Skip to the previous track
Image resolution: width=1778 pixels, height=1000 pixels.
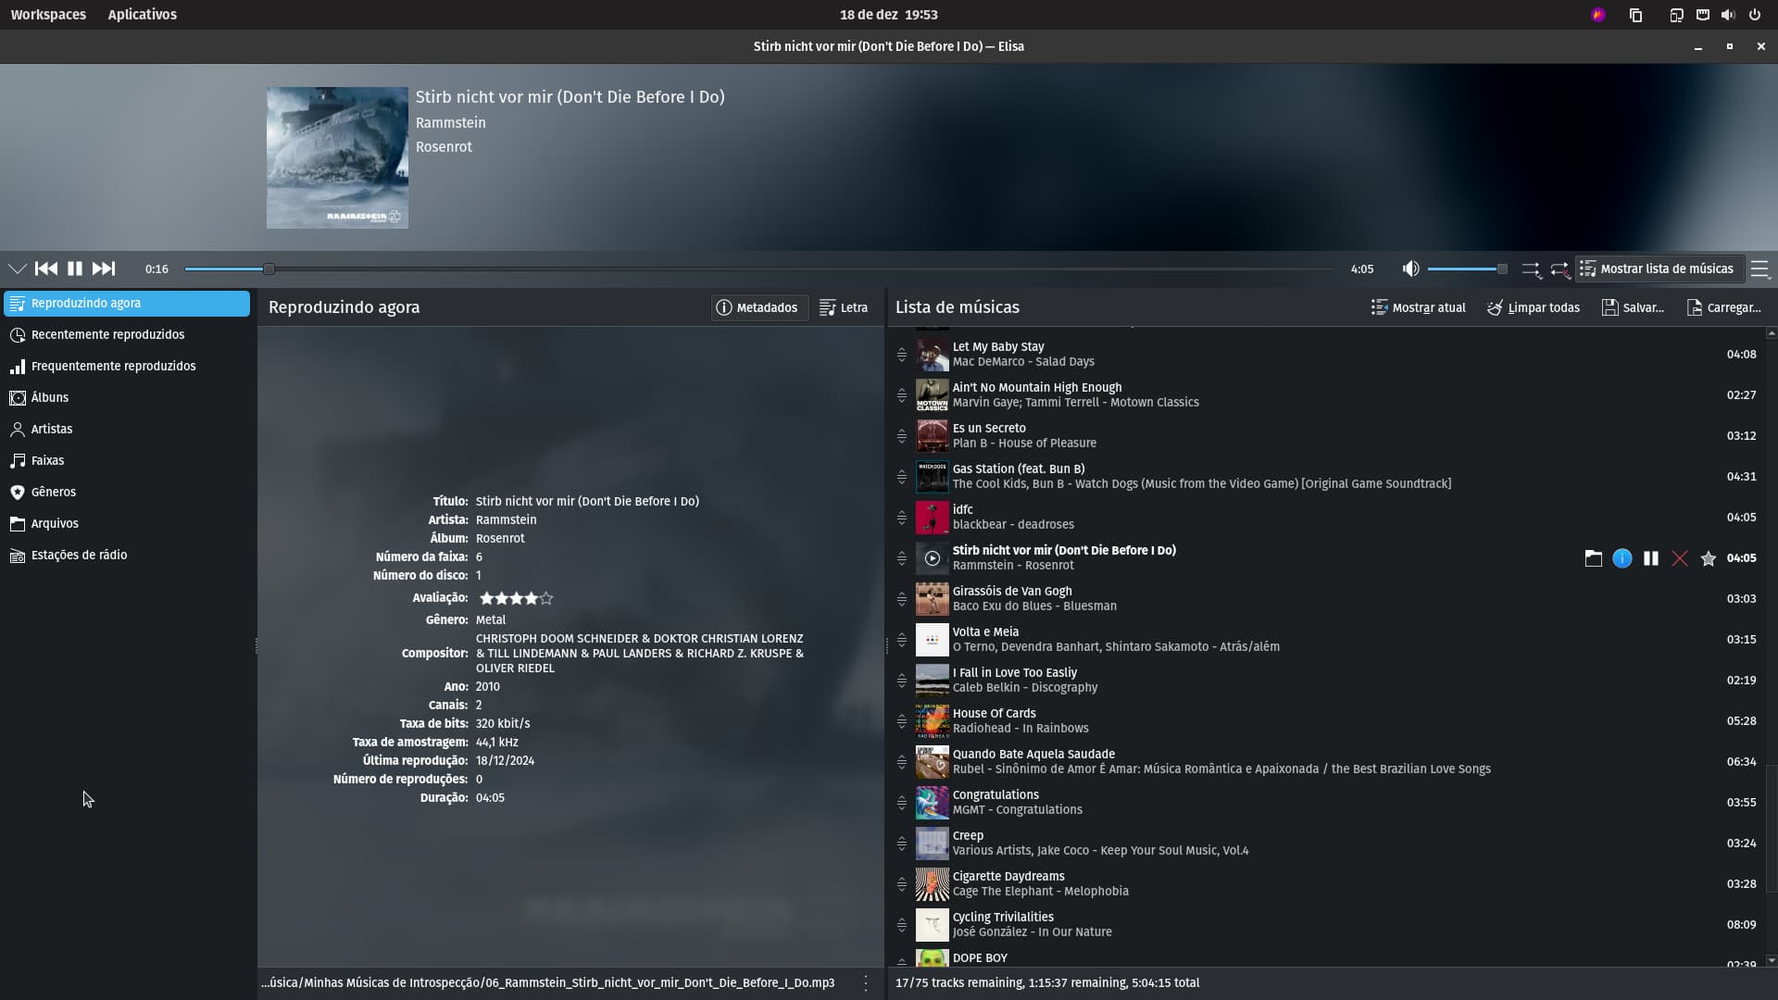[x=46, y=269]
